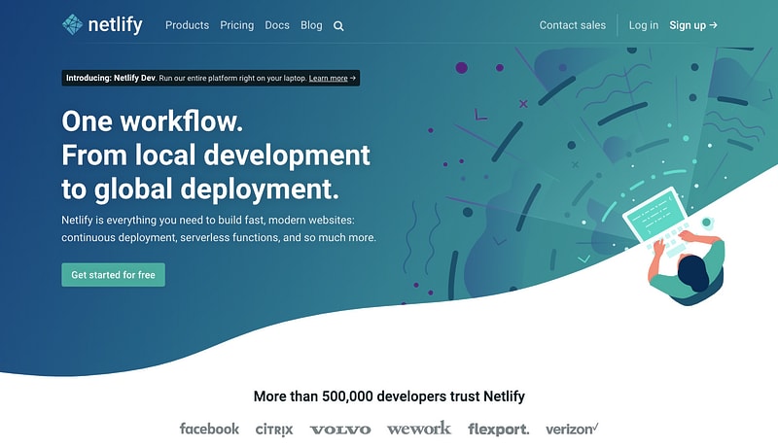
Task: Open the Products menu
Action: point(187,25)
